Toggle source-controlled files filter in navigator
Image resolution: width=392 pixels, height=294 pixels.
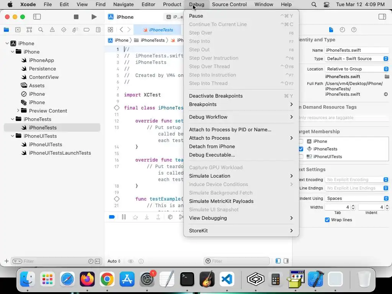pos(98,261)
